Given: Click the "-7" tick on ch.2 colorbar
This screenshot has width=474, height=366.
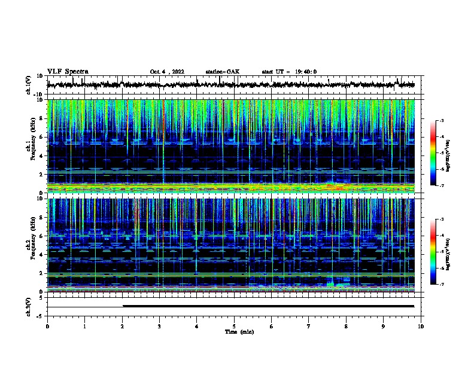Looking at the screenshot, I should [x=441, y=284].
